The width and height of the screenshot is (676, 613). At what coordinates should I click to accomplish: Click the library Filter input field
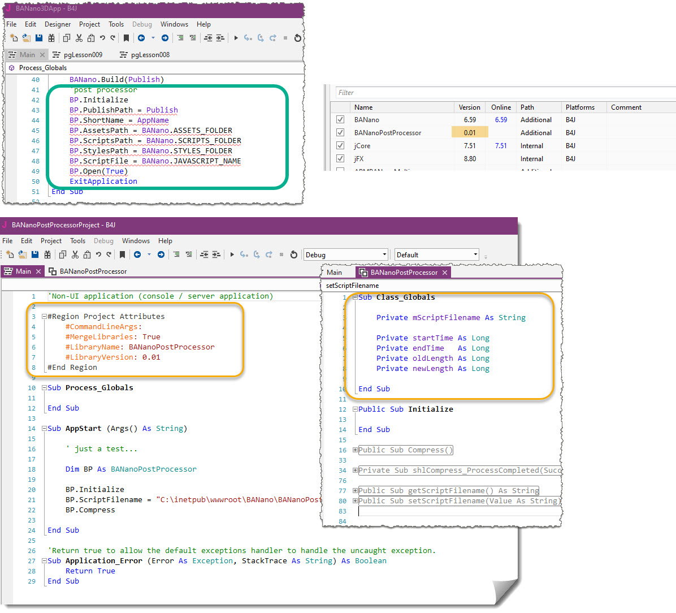[506, 92]
